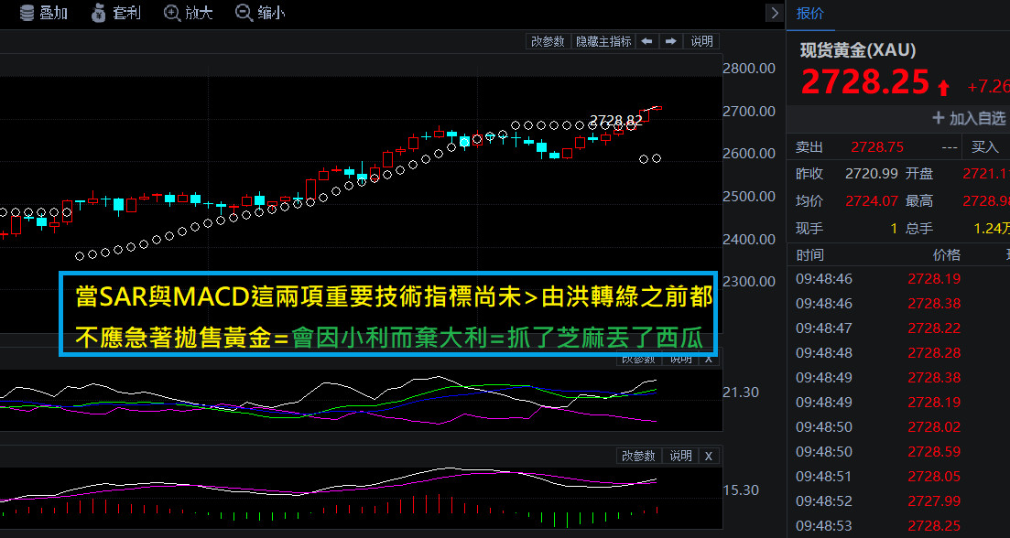The width and height of the screenshot is (1010, 538).
Task: Add gold to watchlist via 加入自选
Action: (968, 118)
